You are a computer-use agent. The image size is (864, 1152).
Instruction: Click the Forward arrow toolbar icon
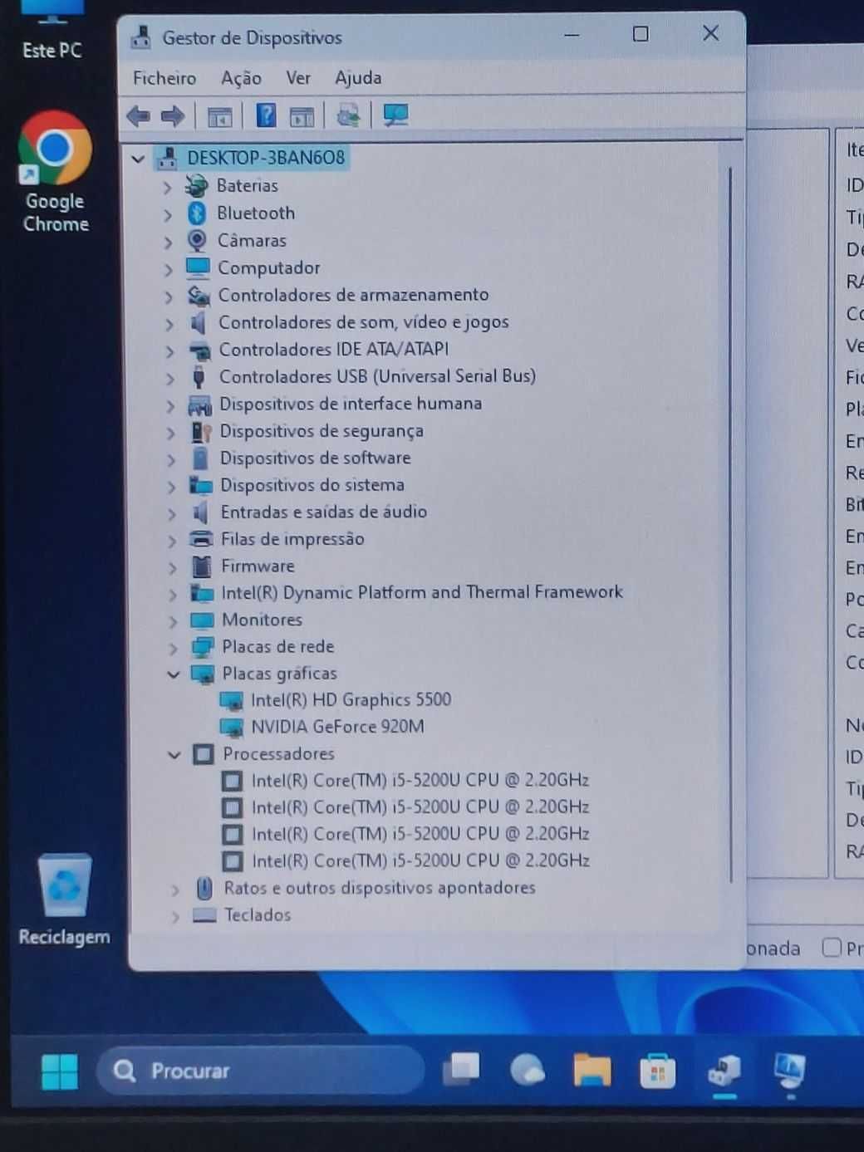tap(173, 115)
